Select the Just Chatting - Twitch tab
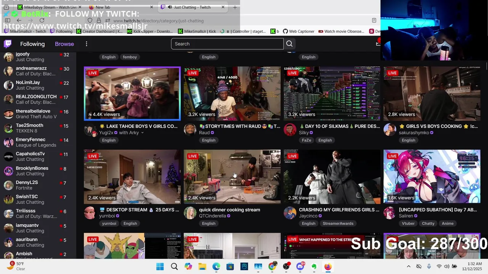This screenshot has width=488, height=274. coord(193,7)
